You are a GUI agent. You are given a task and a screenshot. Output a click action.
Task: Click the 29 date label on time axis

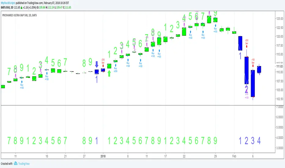click(x=215, y=156)
